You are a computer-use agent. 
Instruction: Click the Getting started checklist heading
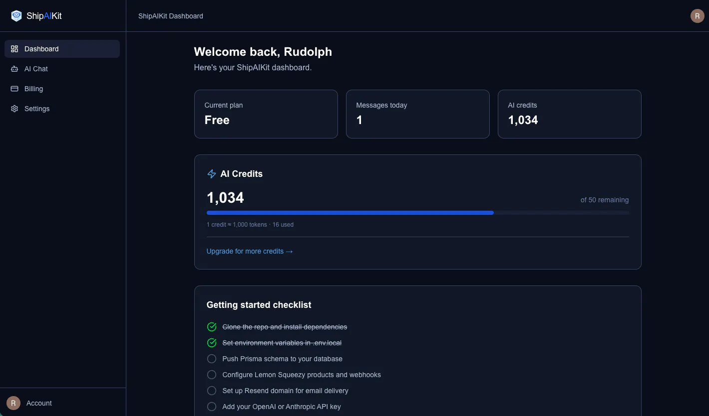(x=259, y=305)
